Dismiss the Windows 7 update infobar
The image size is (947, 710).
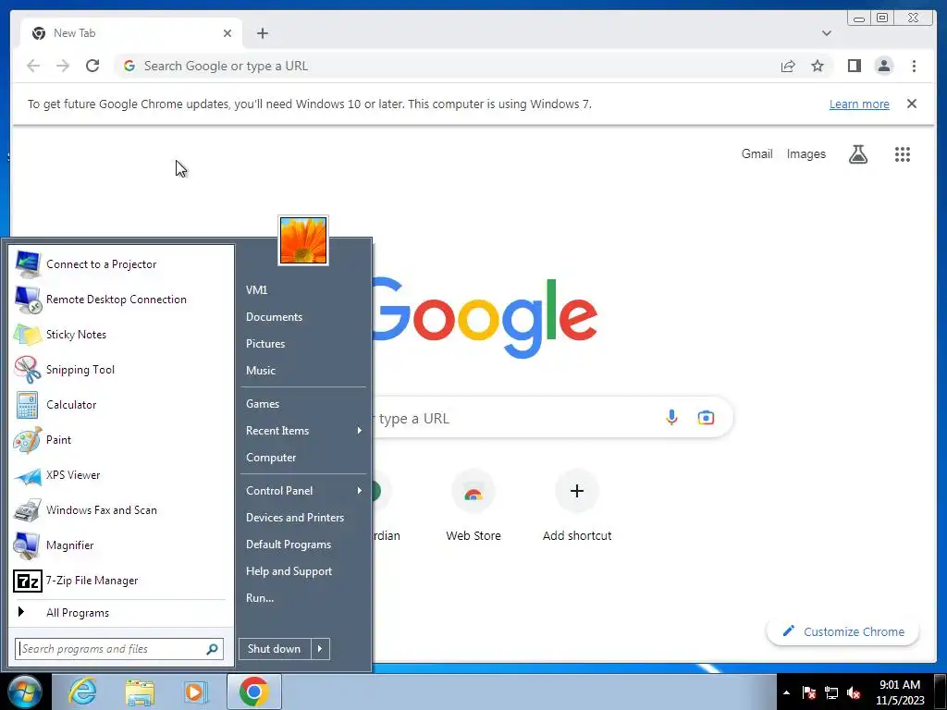[x=912, y=104]
